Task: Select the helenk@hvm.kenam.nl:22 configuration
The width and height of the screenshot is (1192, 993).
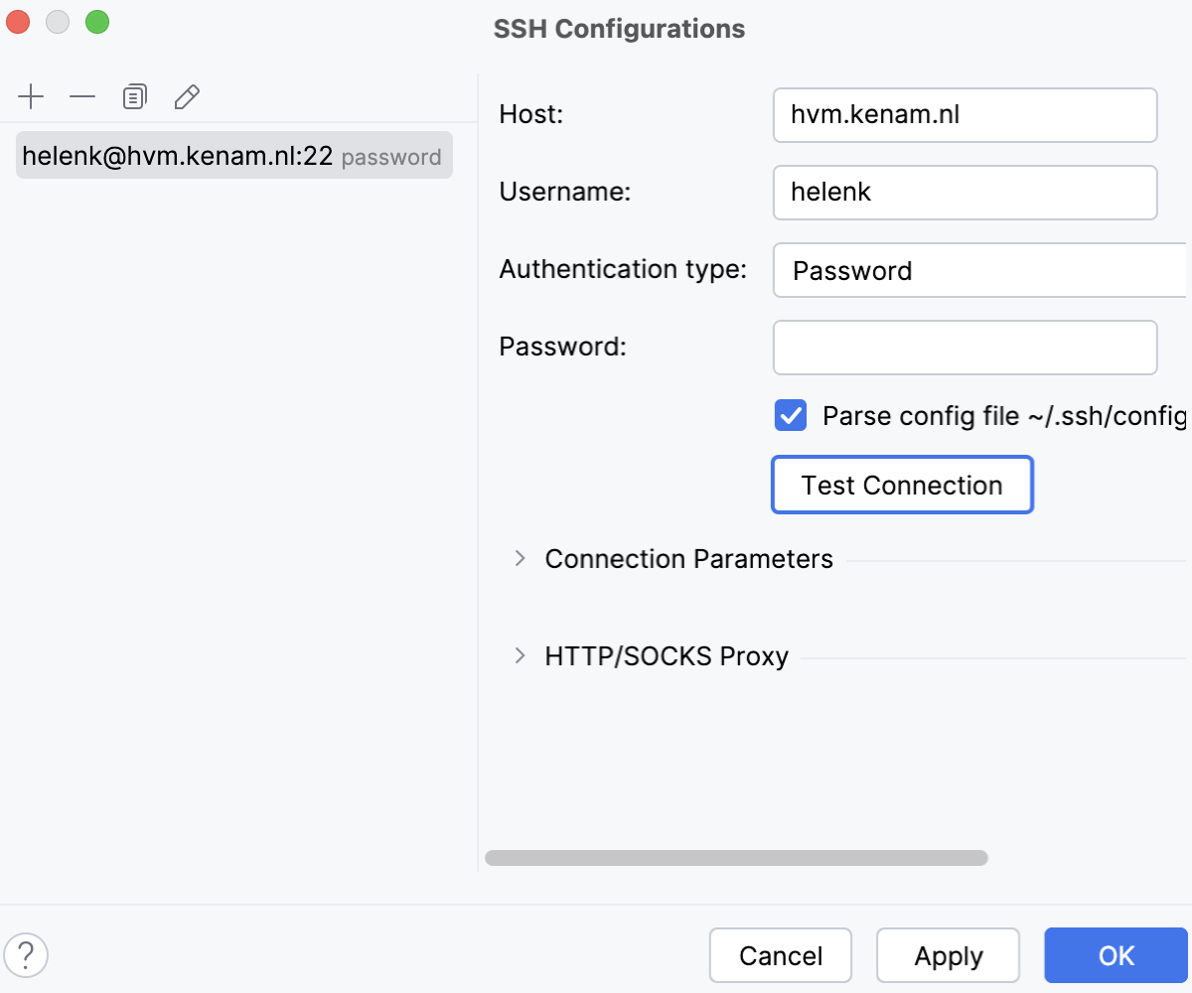Action: click(x=233, y=156)
